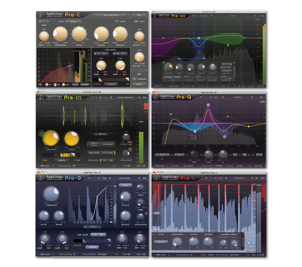Viewport: 302px width, 267px height.
Task: Open the Help menu in Pro-Q
Action: pos(261,97)
